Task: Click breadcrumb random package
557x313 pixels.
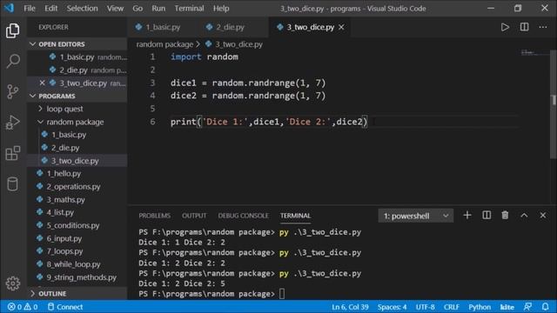Action: coord(164,44)
